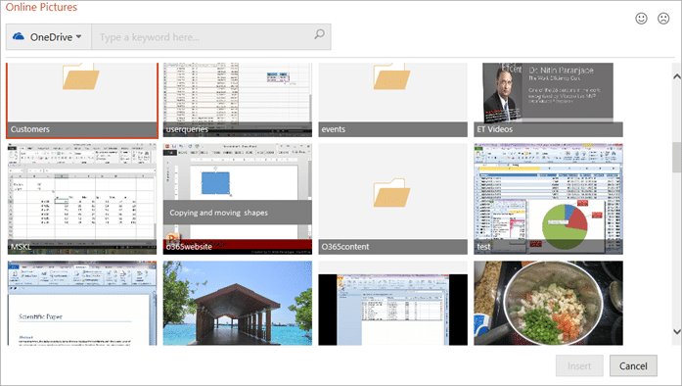Click the scrollbar down arrow

pos(676,331)
